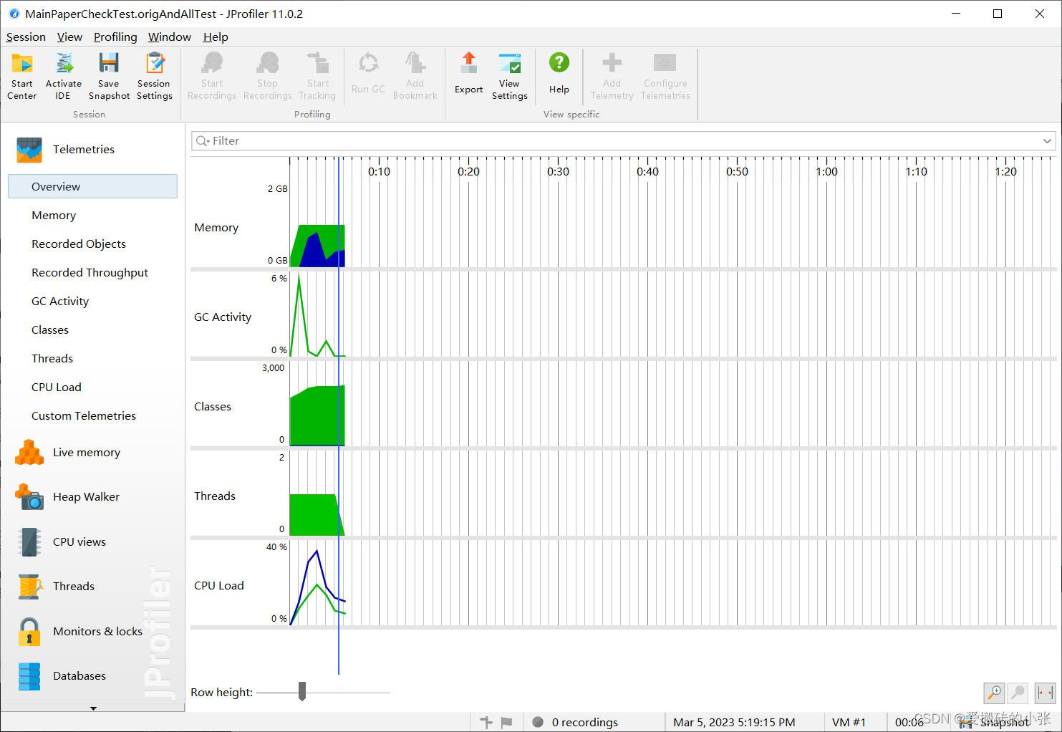This screenshot has height=732, width=1062.
Task: Click the fit-to-window scale icon
Action: click(x=1046, y=693)
